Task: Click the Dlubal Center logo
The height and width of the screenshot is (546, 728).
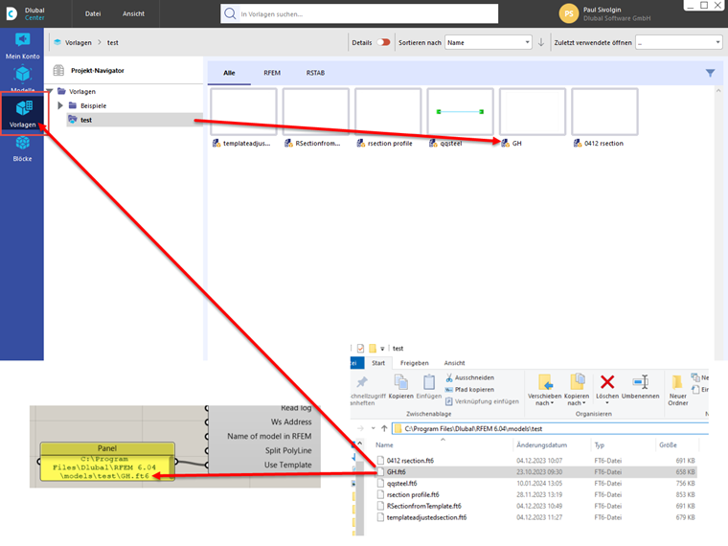Action: pyautogui.click(x=12, y=13)
